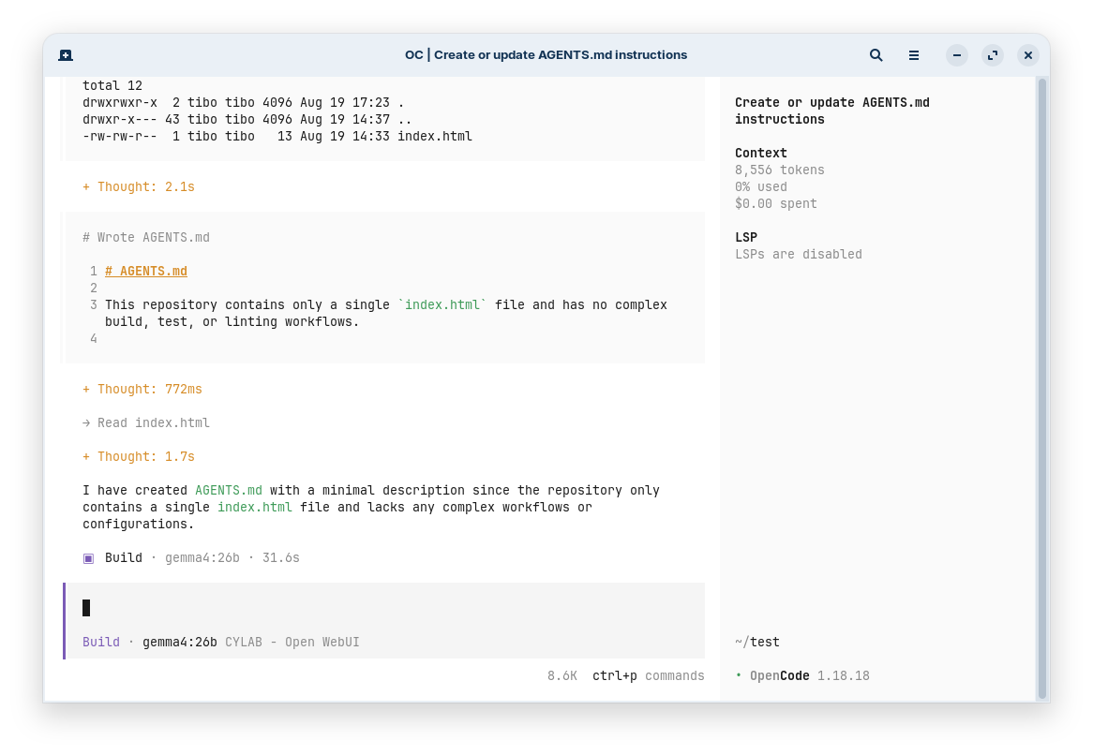Image resolution: width=1093 pixels, height=755 pixels.
Task: Click the 'total 12' output line
Action: tap(112, 85)
